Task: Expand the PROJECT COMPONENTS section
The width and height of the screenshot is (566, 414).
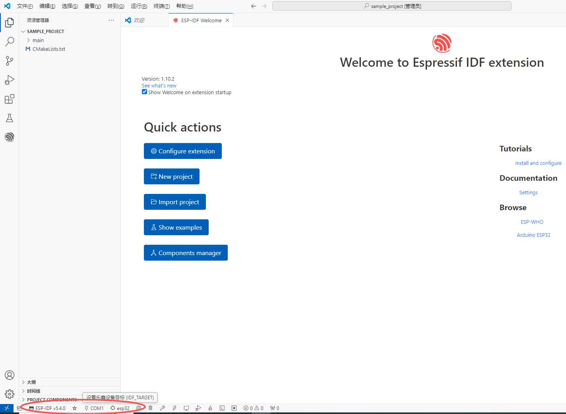Action: pos(52,400)
